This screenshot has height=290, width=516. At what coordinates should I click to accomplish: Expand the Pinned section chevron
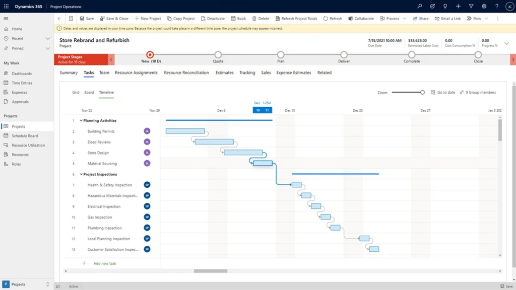pyautogui.click(x=48, y=49)
